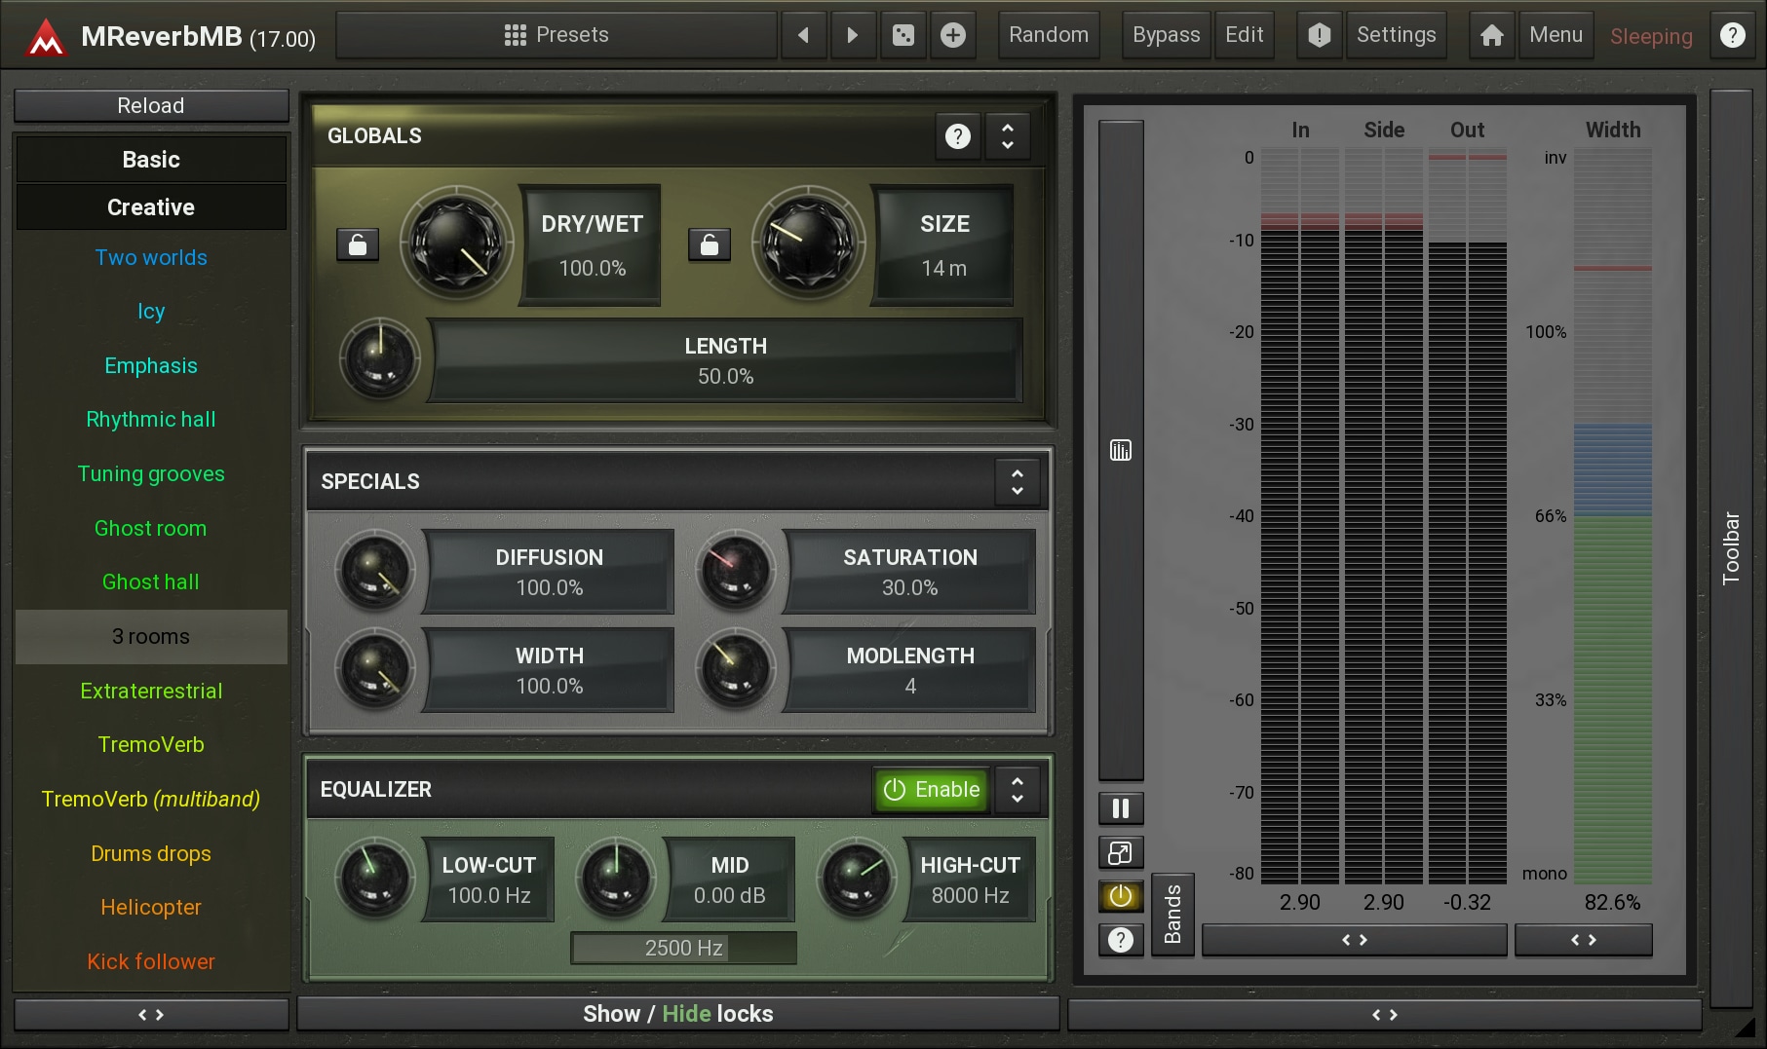Collapse the EQUALIZER panel arrows
This screenshot has width=1767, height=1049.
point(1017,790)
